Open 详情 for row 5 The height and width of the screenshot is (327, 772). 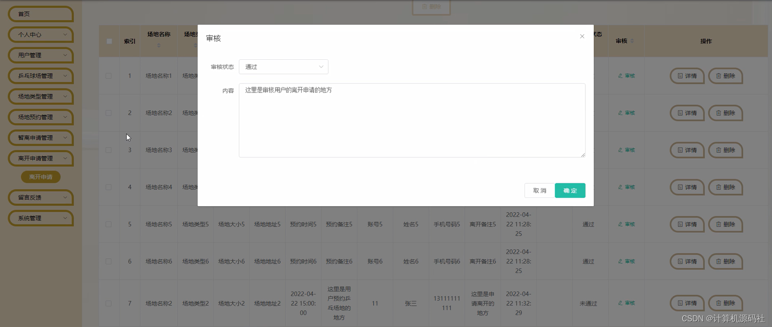click(x=687, y=224)
